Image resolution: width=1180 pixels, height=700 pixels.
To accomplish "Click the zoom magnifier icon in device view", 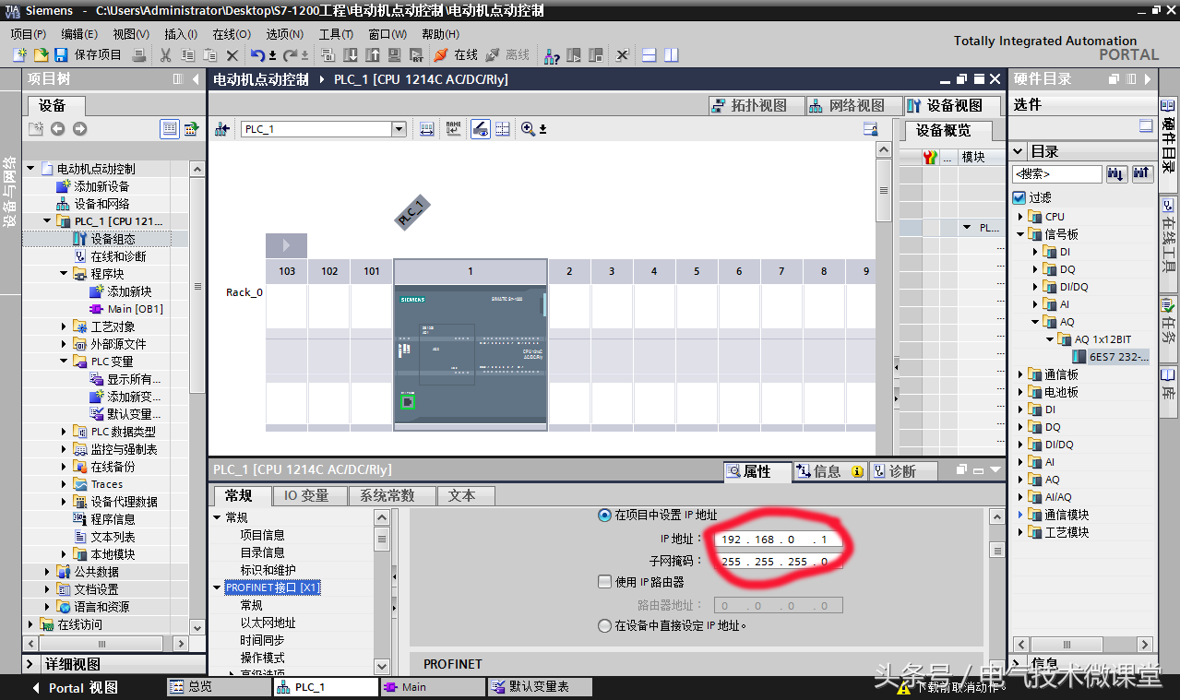I will click(529, 129).
